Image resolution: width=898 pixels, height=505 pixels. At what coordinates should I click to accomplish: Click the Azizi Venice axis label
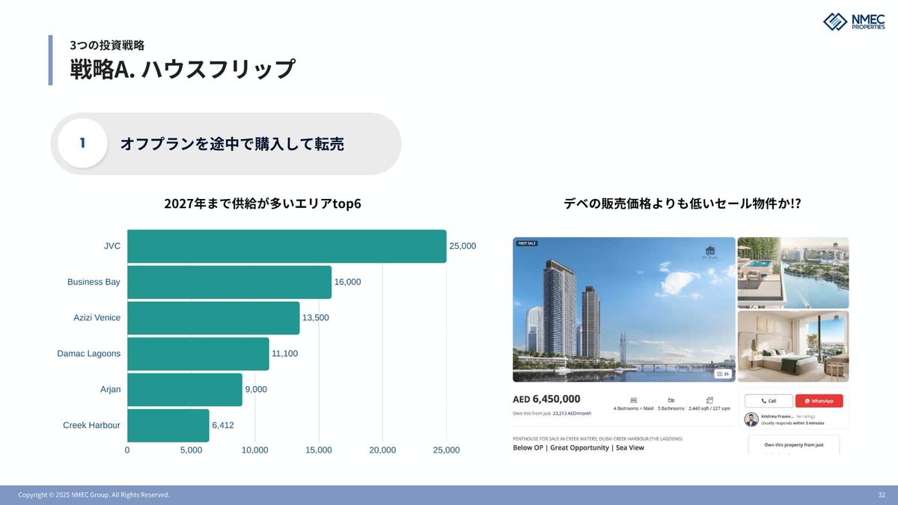tap(97, 318)
